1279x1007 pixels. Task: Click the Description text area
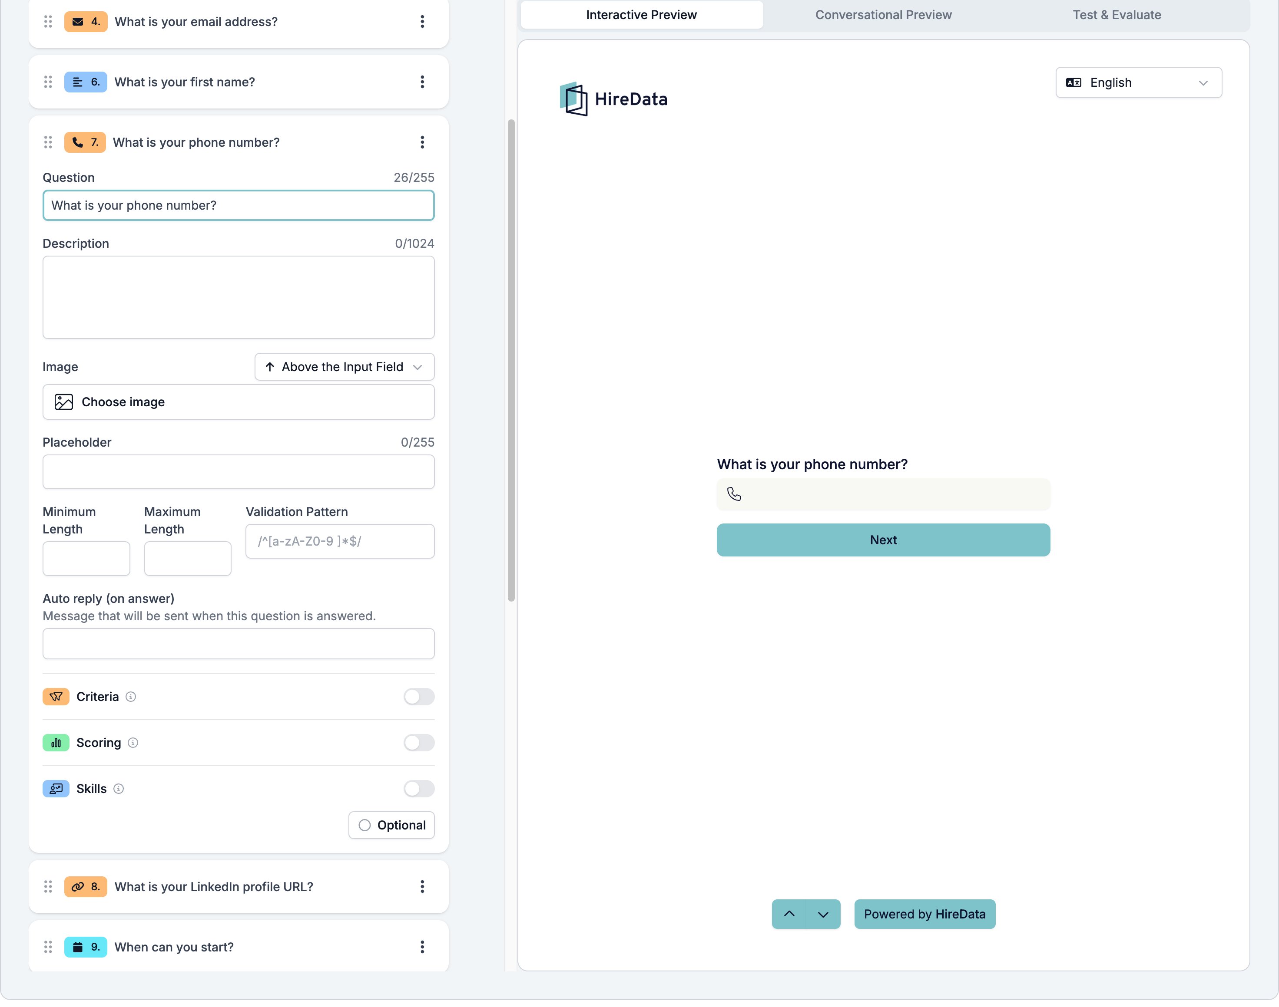239,297
